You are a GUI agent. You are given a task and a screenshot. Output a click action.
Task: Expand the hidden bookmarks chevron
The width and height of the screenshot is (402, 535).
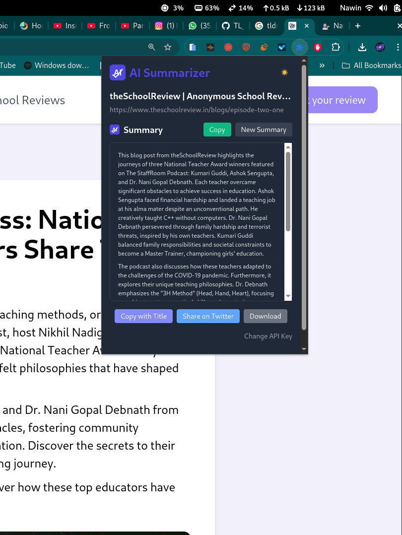coord(322,66)
